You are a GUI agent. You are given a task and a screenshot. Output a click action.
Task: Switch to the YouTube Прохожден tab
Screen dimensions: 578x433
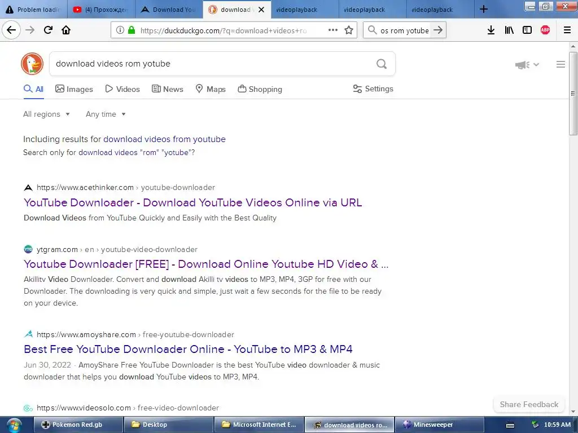coord(101,10)
